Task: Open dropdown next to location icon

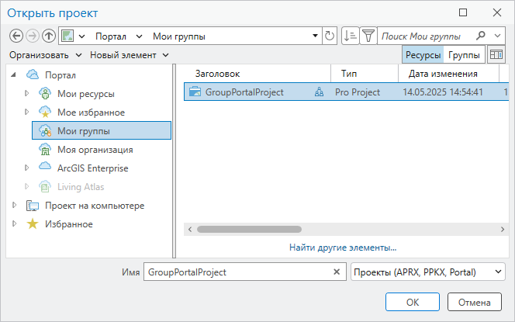Action: 82,36
